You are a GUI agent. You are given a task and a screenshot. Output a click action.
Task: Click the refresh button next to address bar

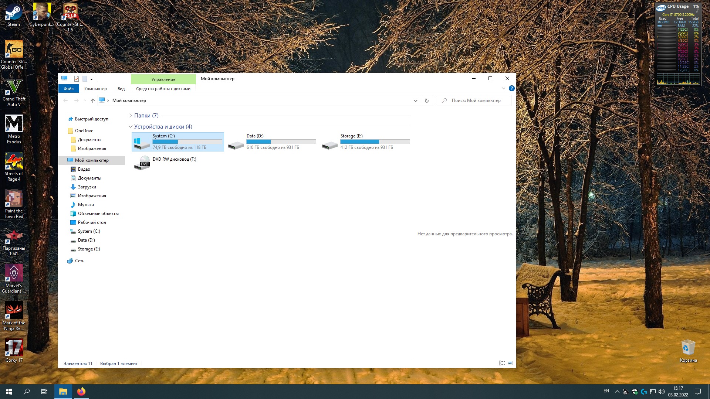click(x=426, y=100)
